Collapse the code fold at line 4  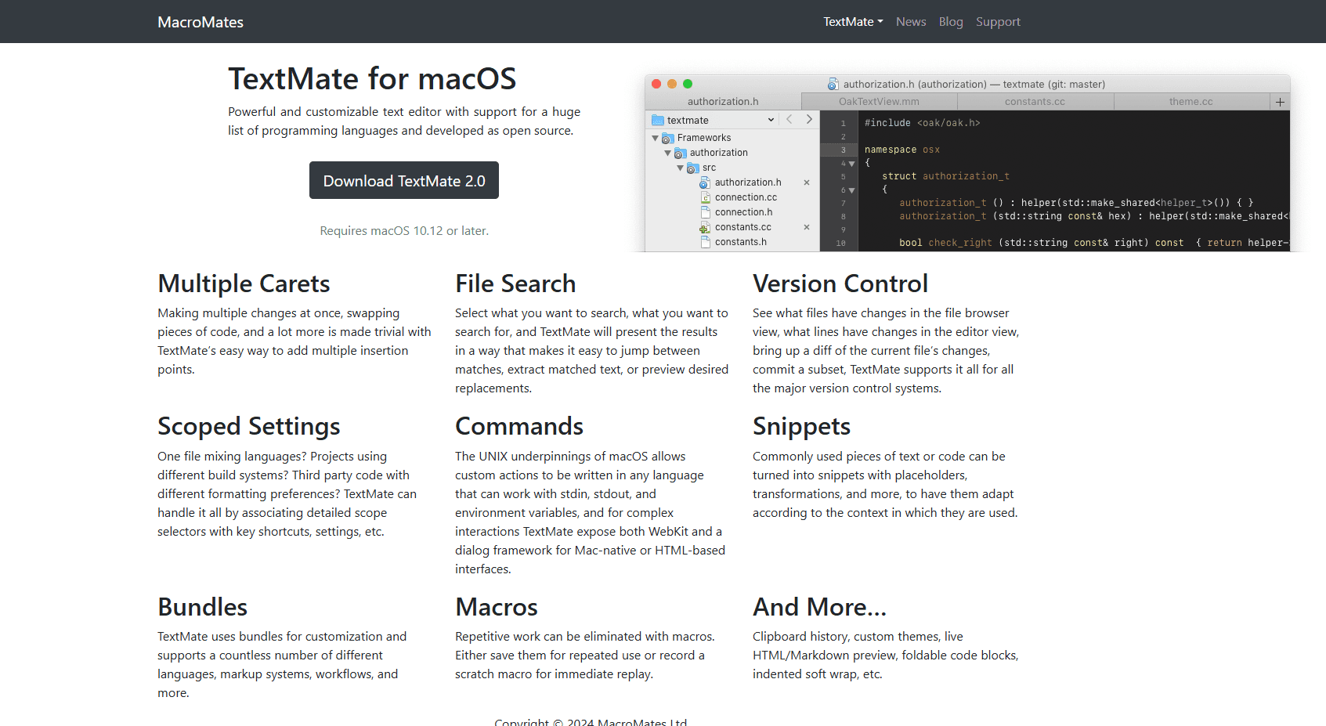[852, 164]
